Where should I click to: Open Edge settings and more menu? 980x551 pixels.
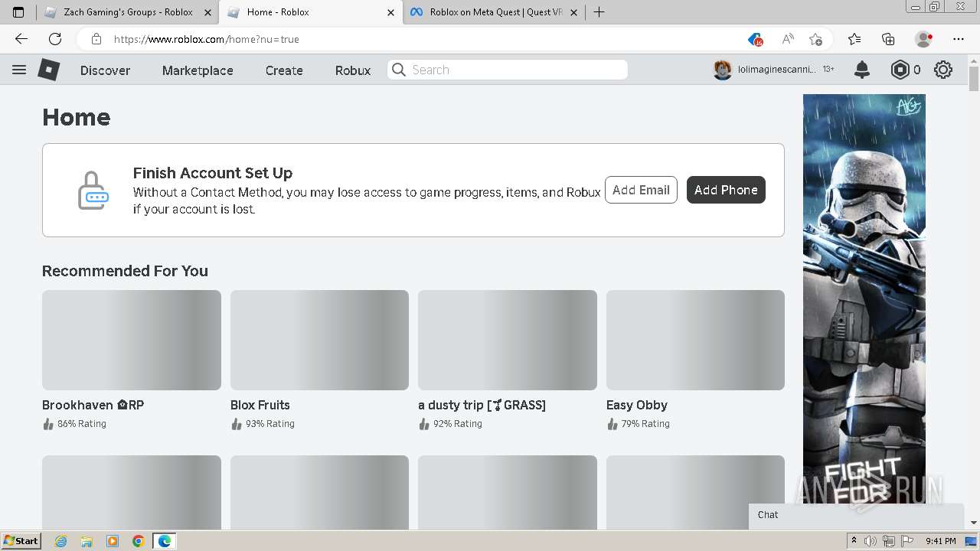959,39
